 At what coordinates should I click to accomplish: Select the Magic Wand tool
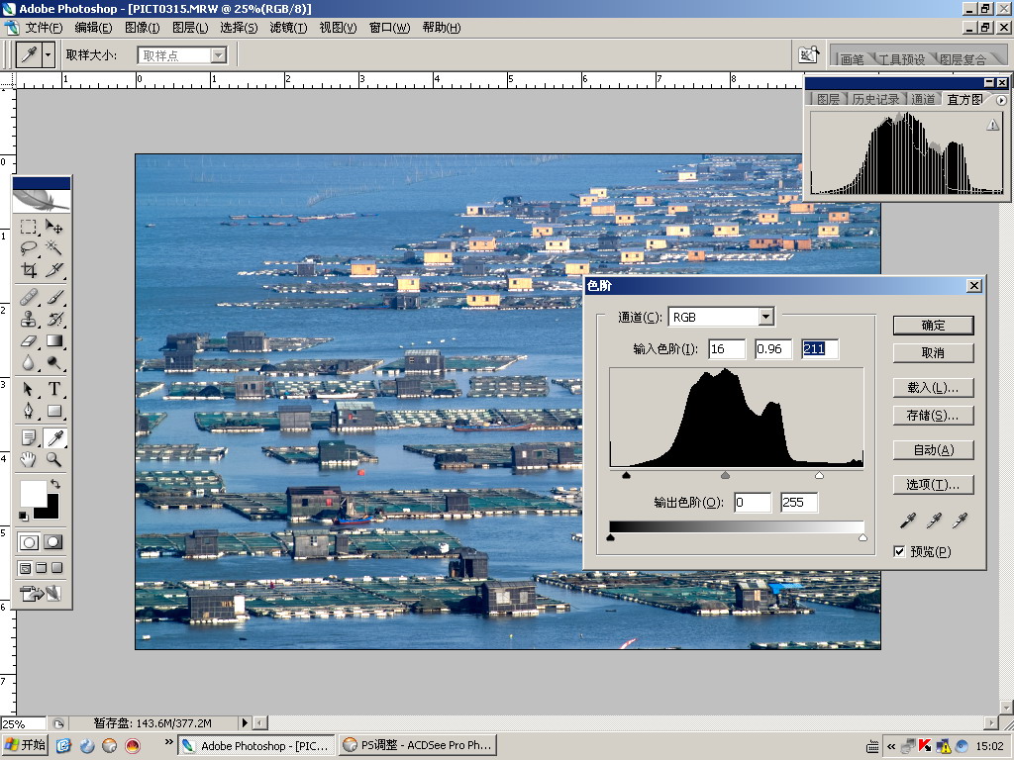click(54, 248)
